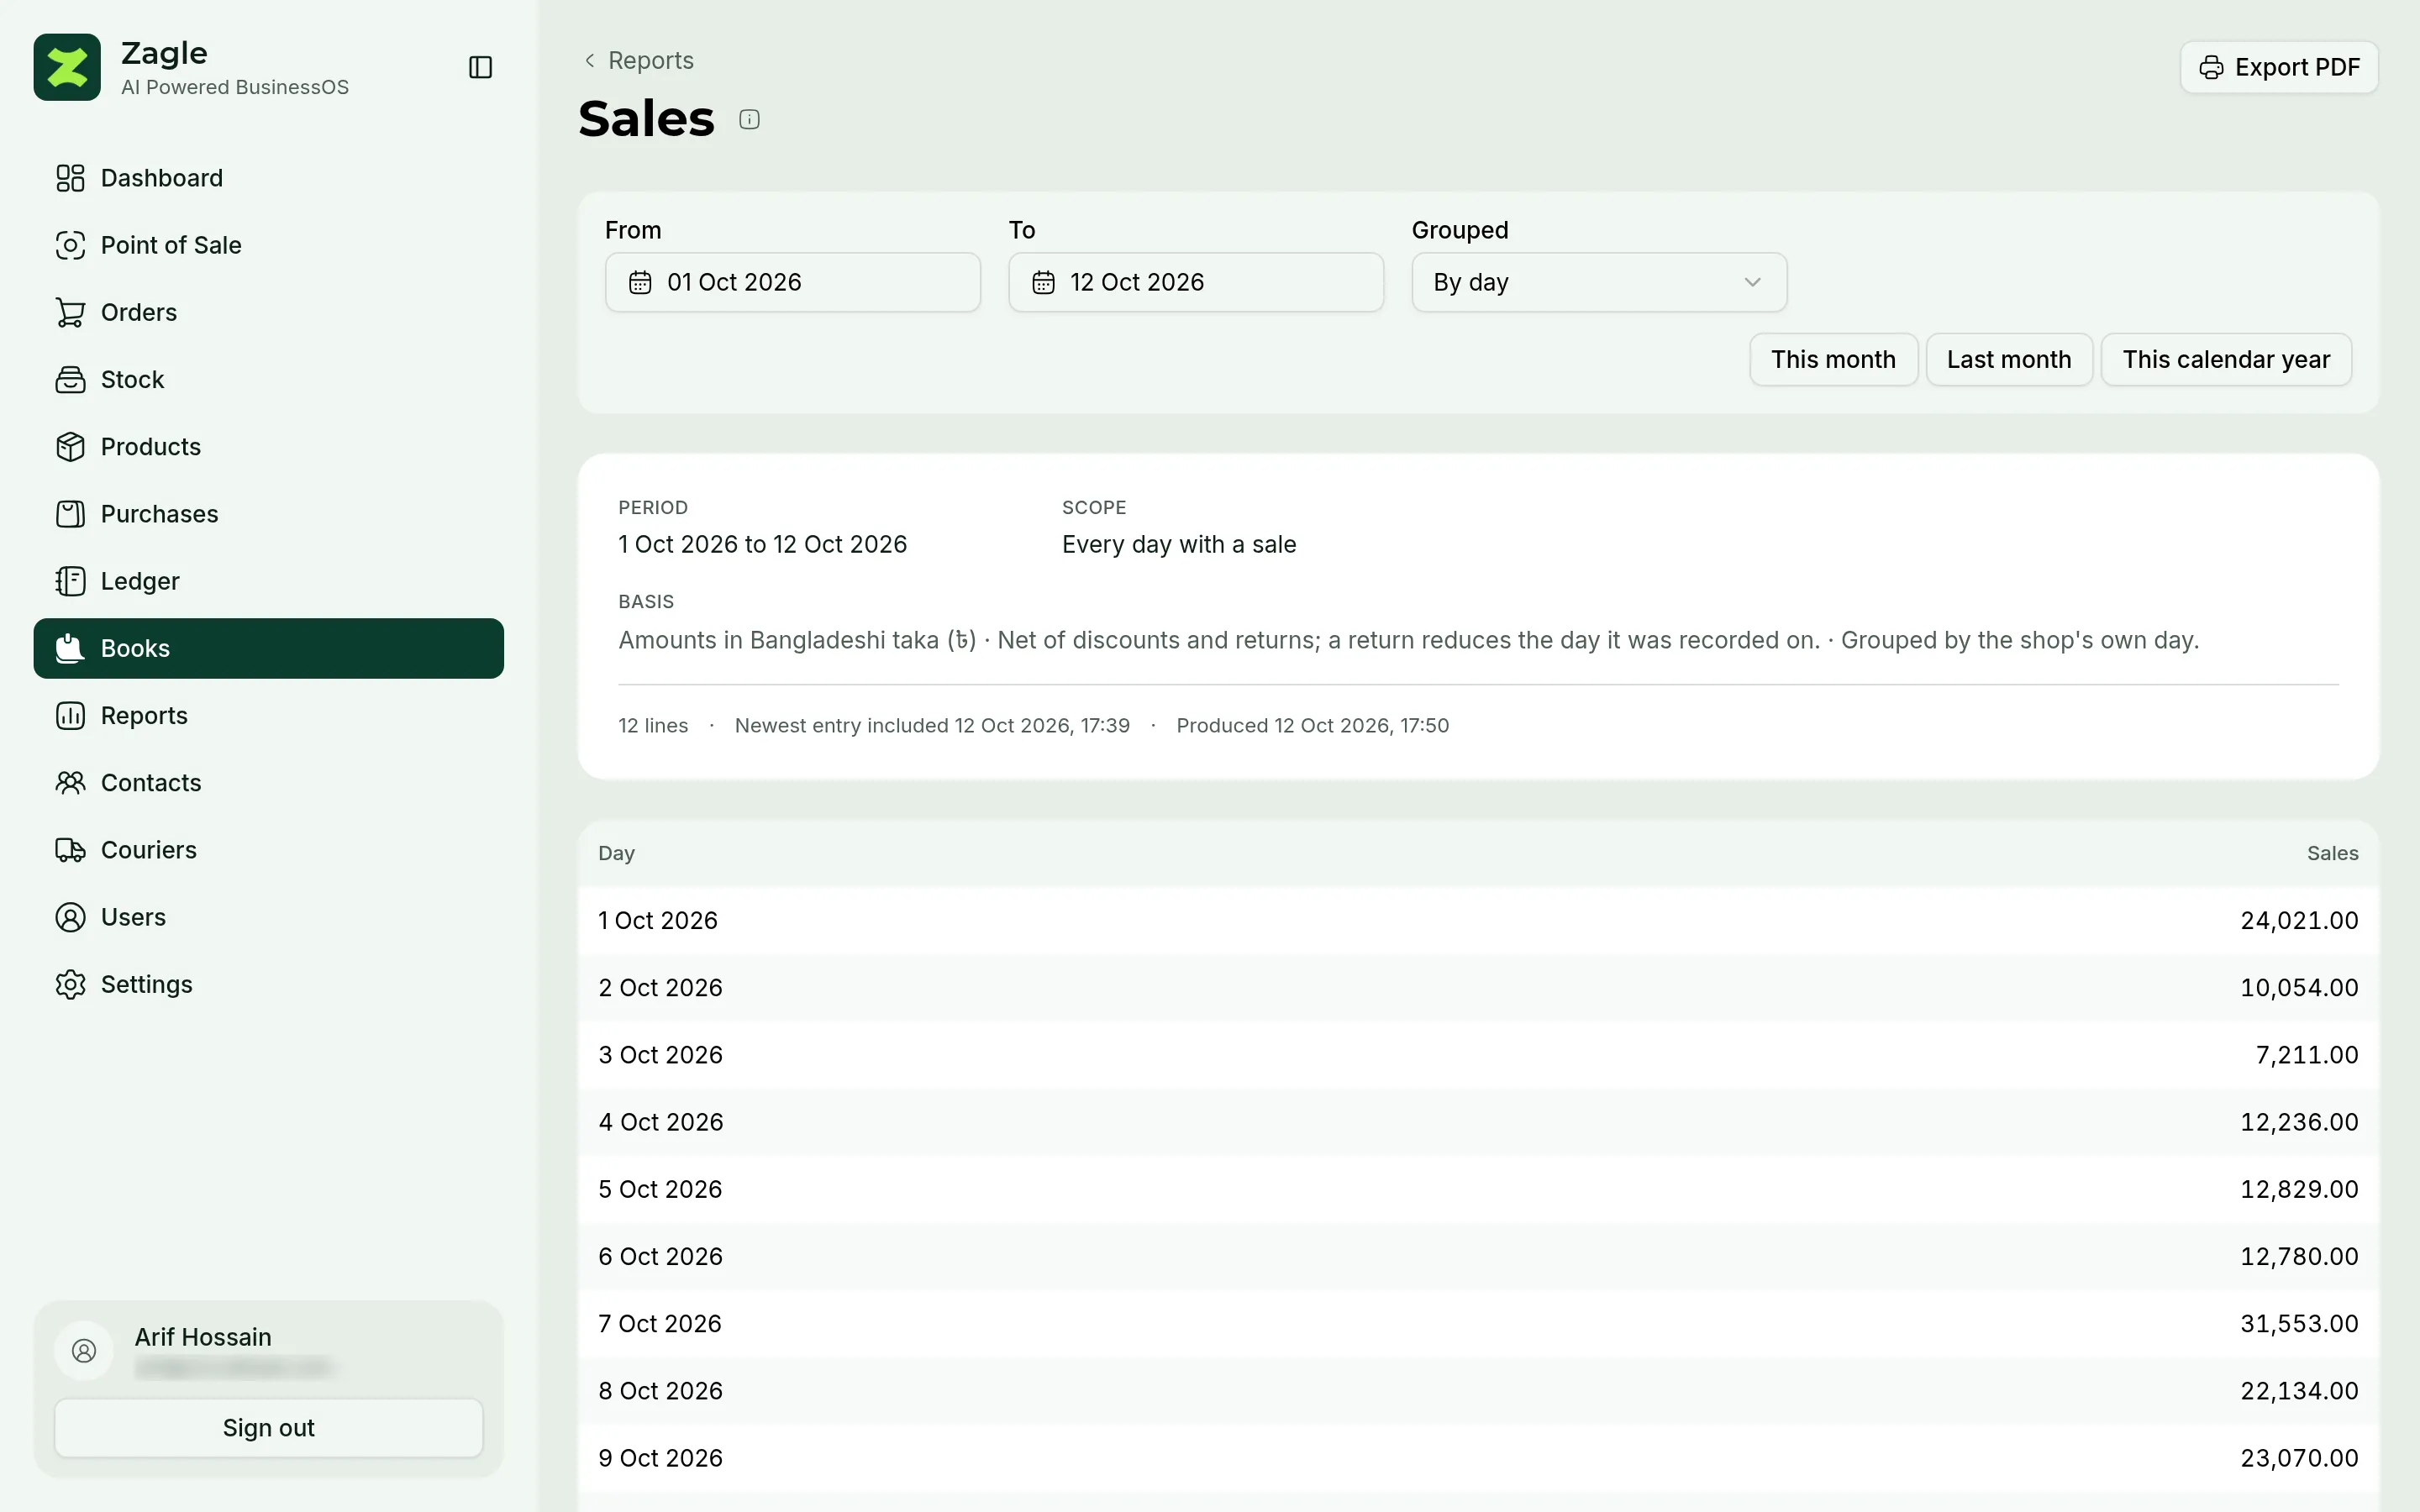The height and width of the screenshot is (1512, 2420).
Task: Click the Sign out button
Action: point(268,1427)
